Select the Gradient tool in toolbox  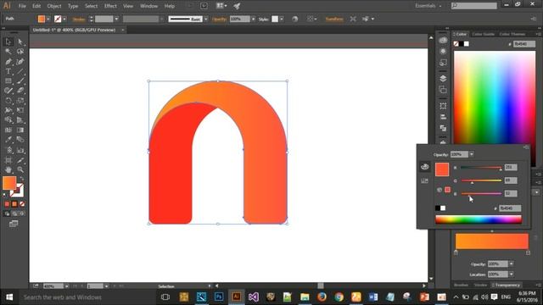(20, 130)
